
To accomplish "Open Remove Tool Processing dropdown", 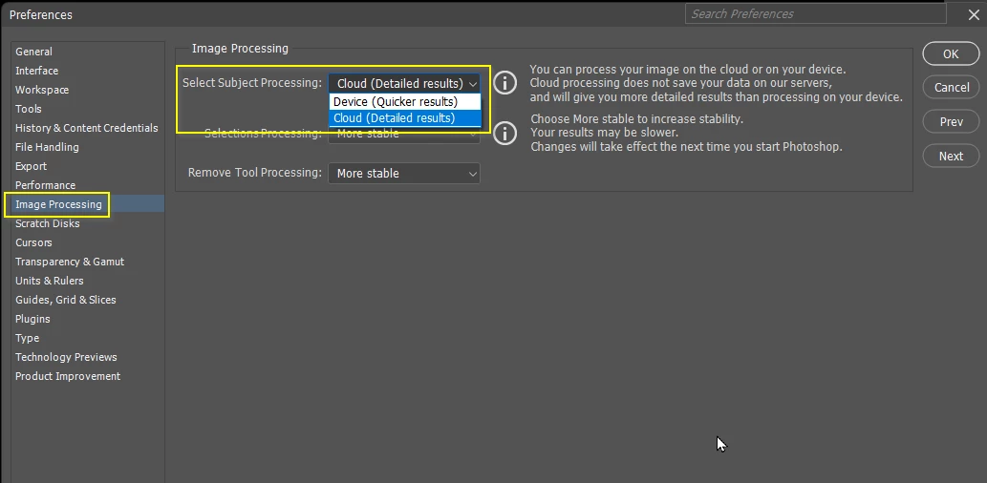I will click(404, 174).
